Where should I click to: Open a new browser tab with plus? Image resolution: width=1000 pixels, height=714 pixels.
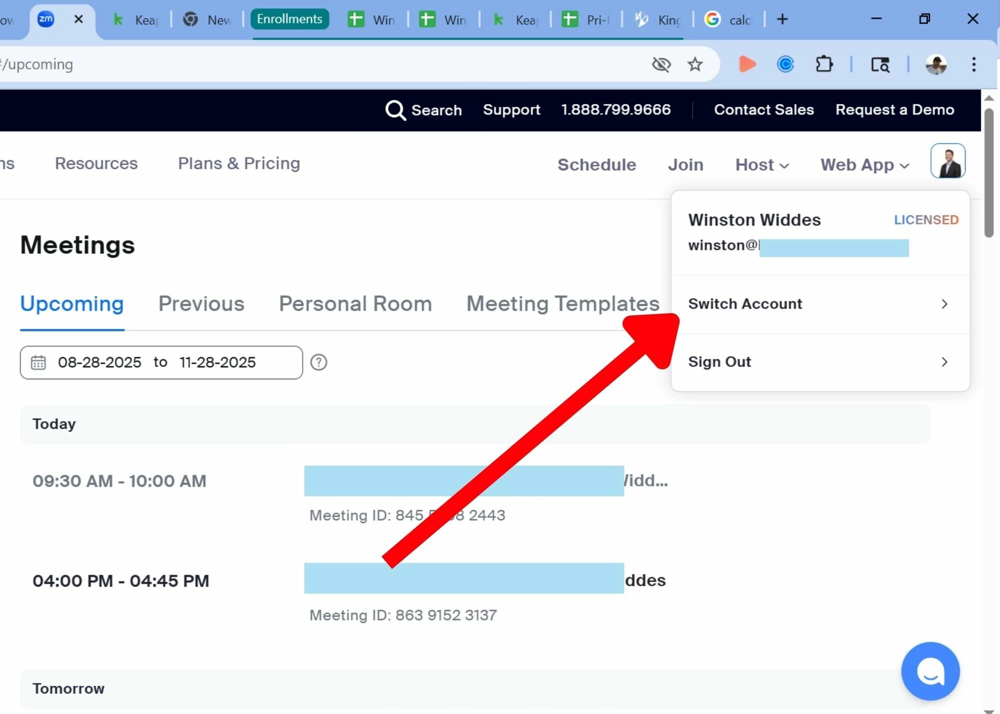[x=782, y=19]
